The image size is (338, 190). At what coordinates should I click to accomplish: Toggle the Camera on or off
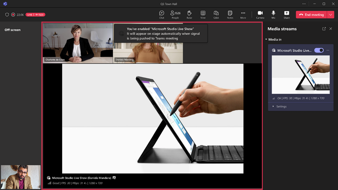coord(260,15)
